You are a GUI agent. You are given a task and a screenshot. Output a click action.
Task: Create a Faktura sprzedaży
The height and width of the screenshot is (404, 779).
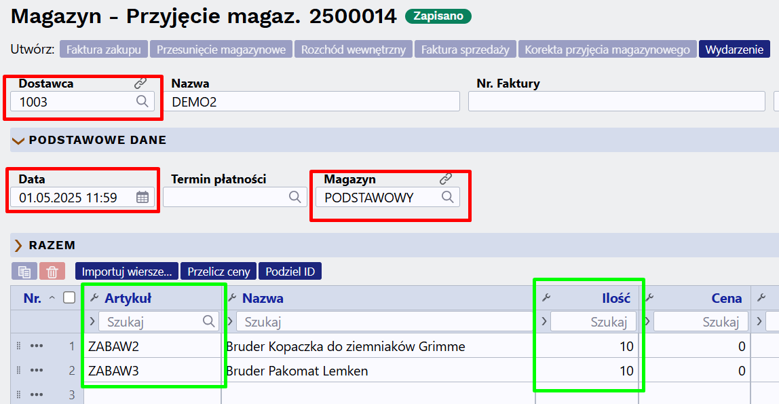(465, 49)
